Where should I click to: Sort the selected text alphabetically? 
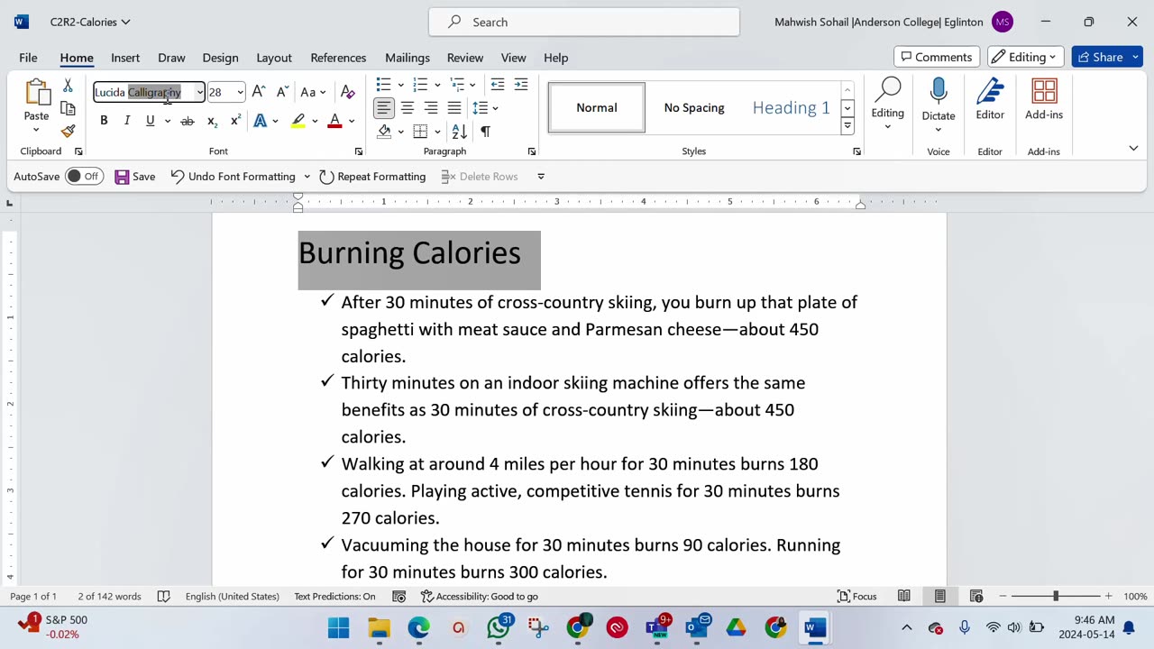[460, 132]
